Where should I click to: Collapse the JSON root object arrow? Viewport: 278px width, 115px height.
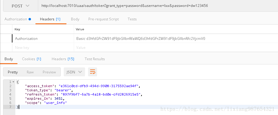[14, 82]
